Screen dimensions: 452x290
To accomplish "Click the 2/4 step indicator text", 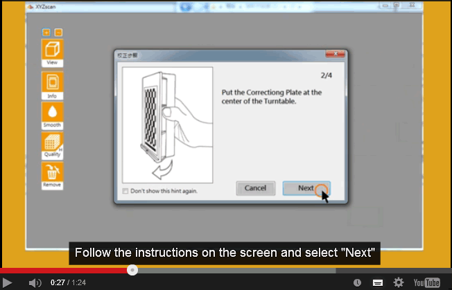I will [327, 75].
